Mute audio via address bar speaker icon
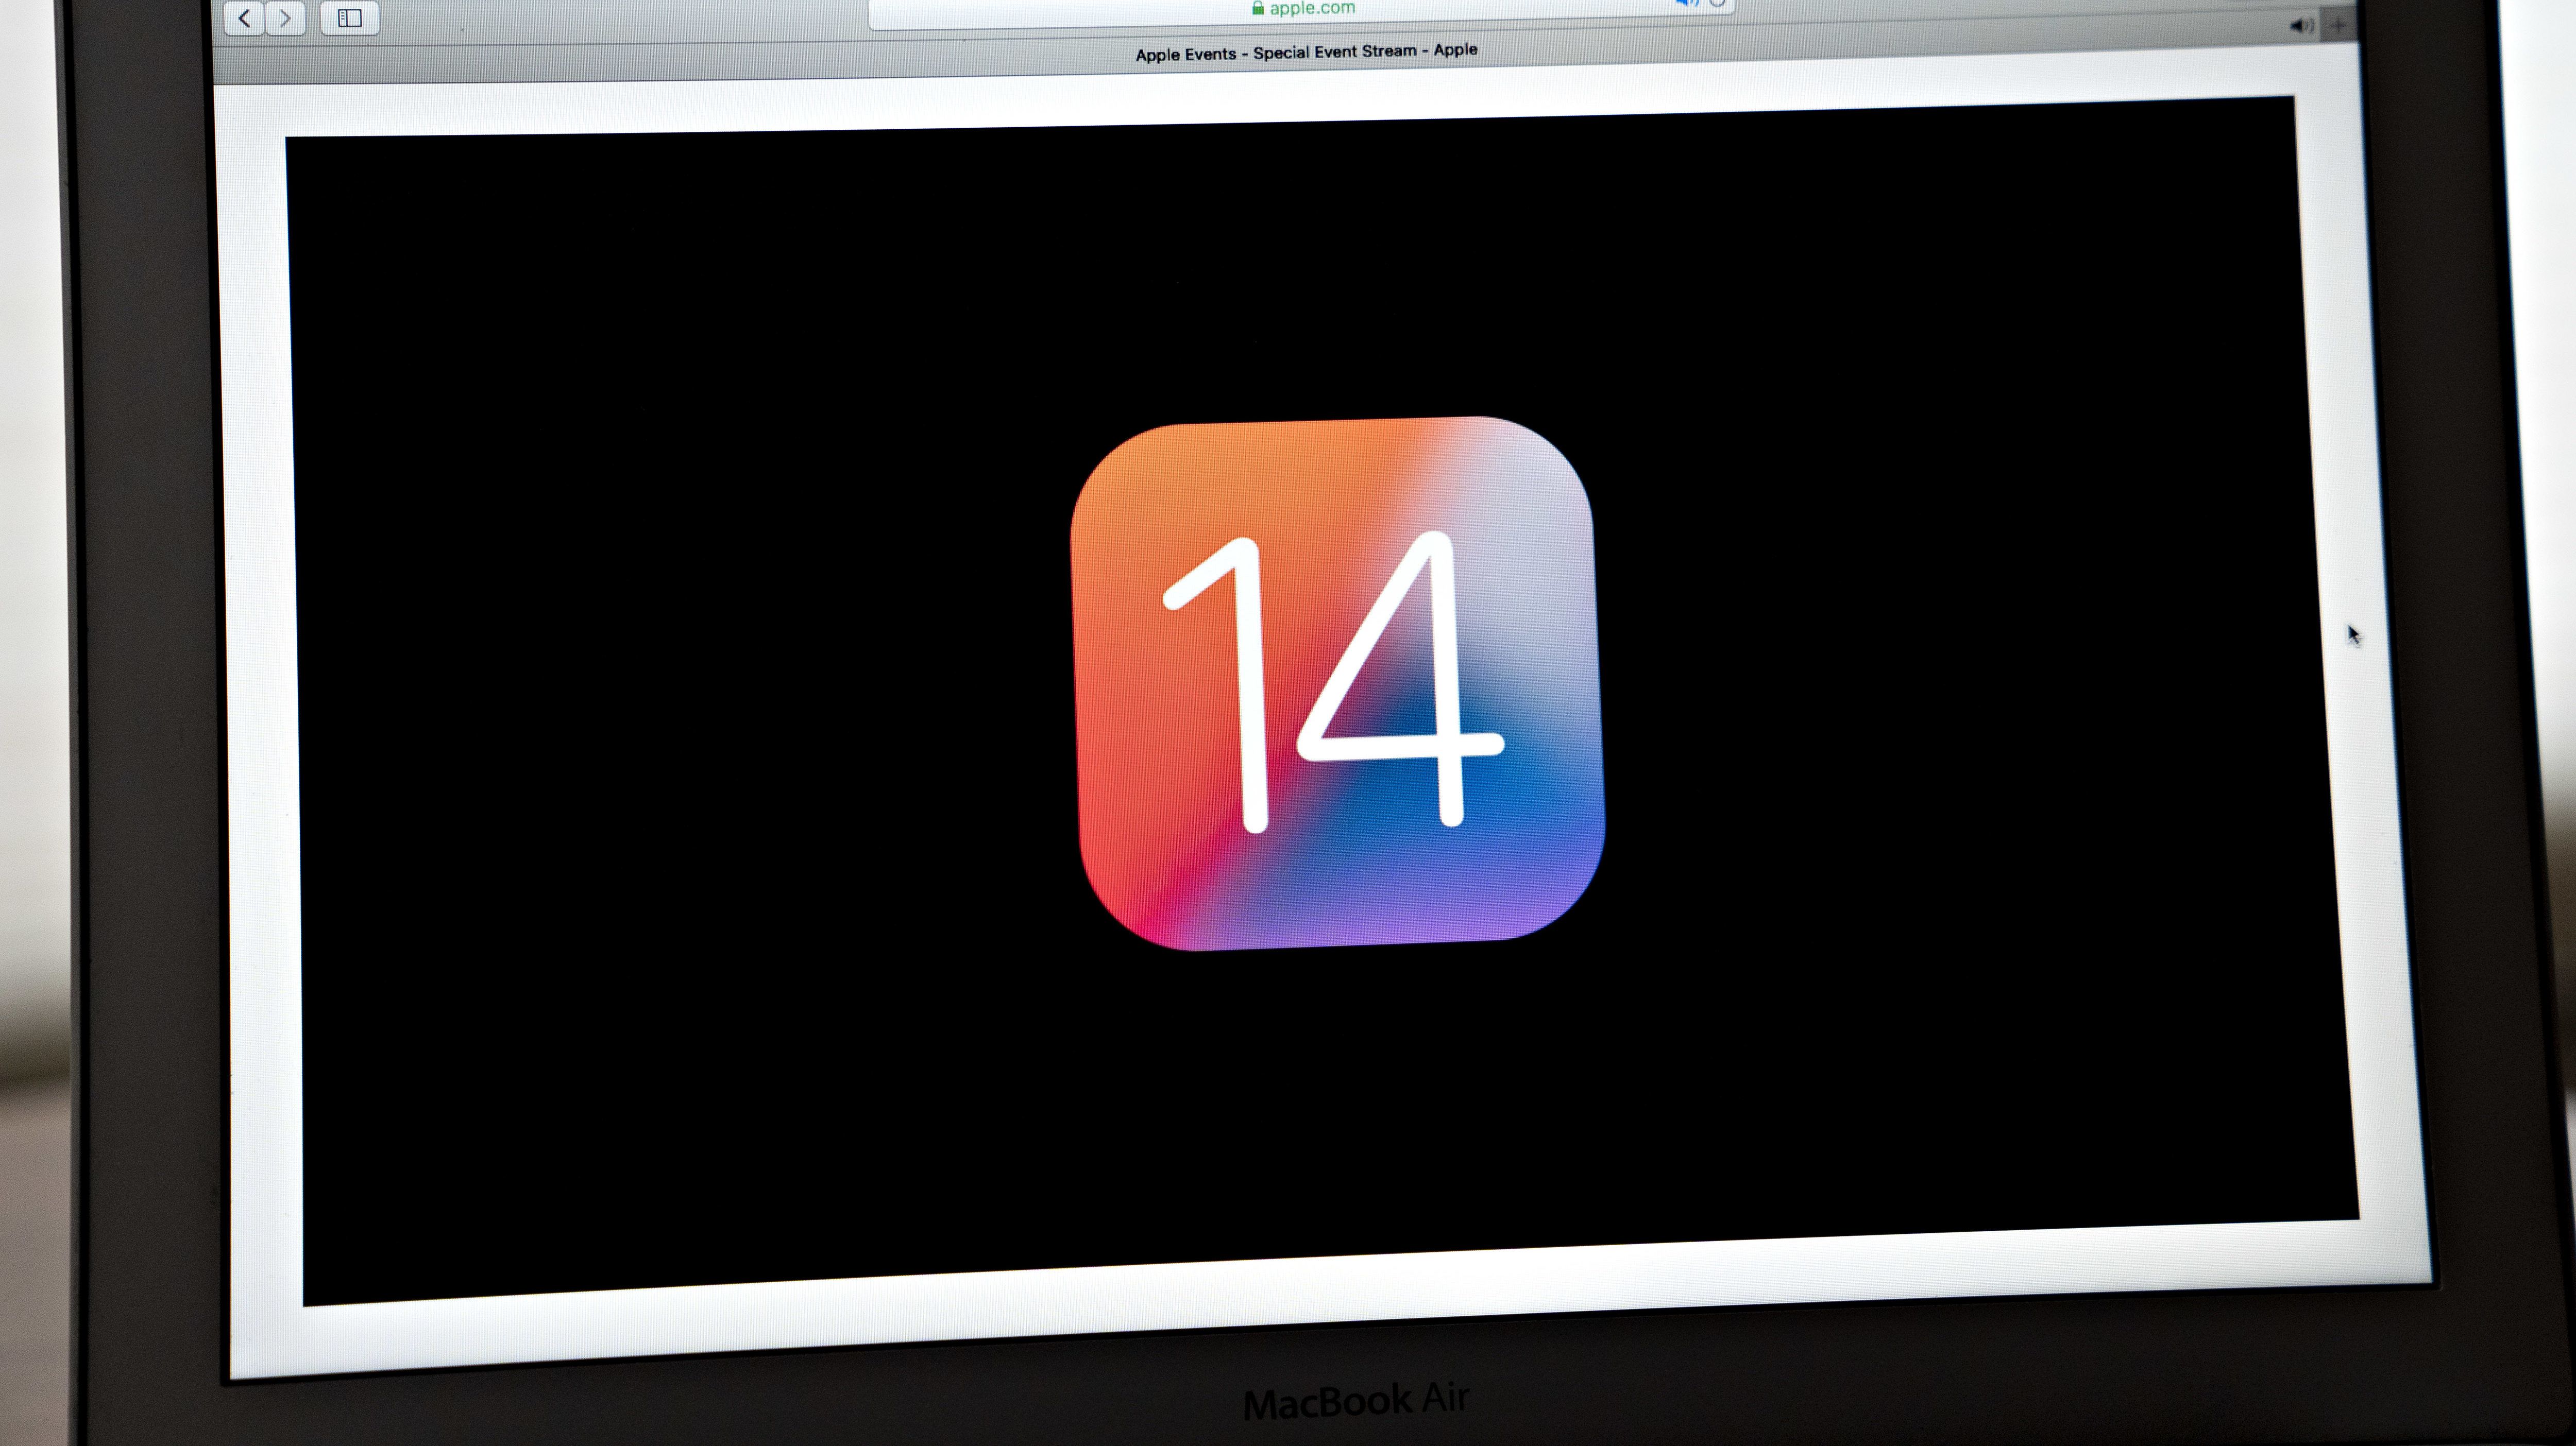This screenshot has height=1446, width=2576. [1687, 3]
